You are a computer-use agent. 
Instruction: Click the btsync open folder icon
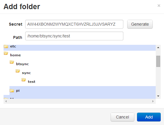coord(12,62)
